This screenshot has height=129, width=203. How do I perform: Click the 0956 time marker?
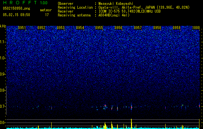coord(118,28)
